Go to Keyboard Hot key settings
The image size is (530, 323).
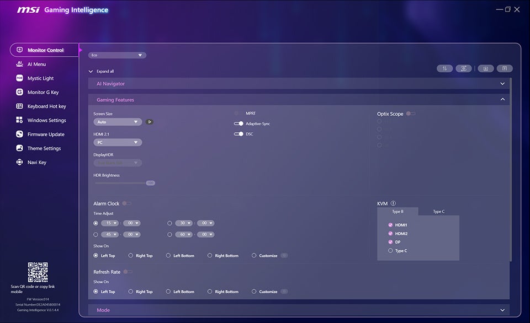pyautogui.click(x=46, y=106)
